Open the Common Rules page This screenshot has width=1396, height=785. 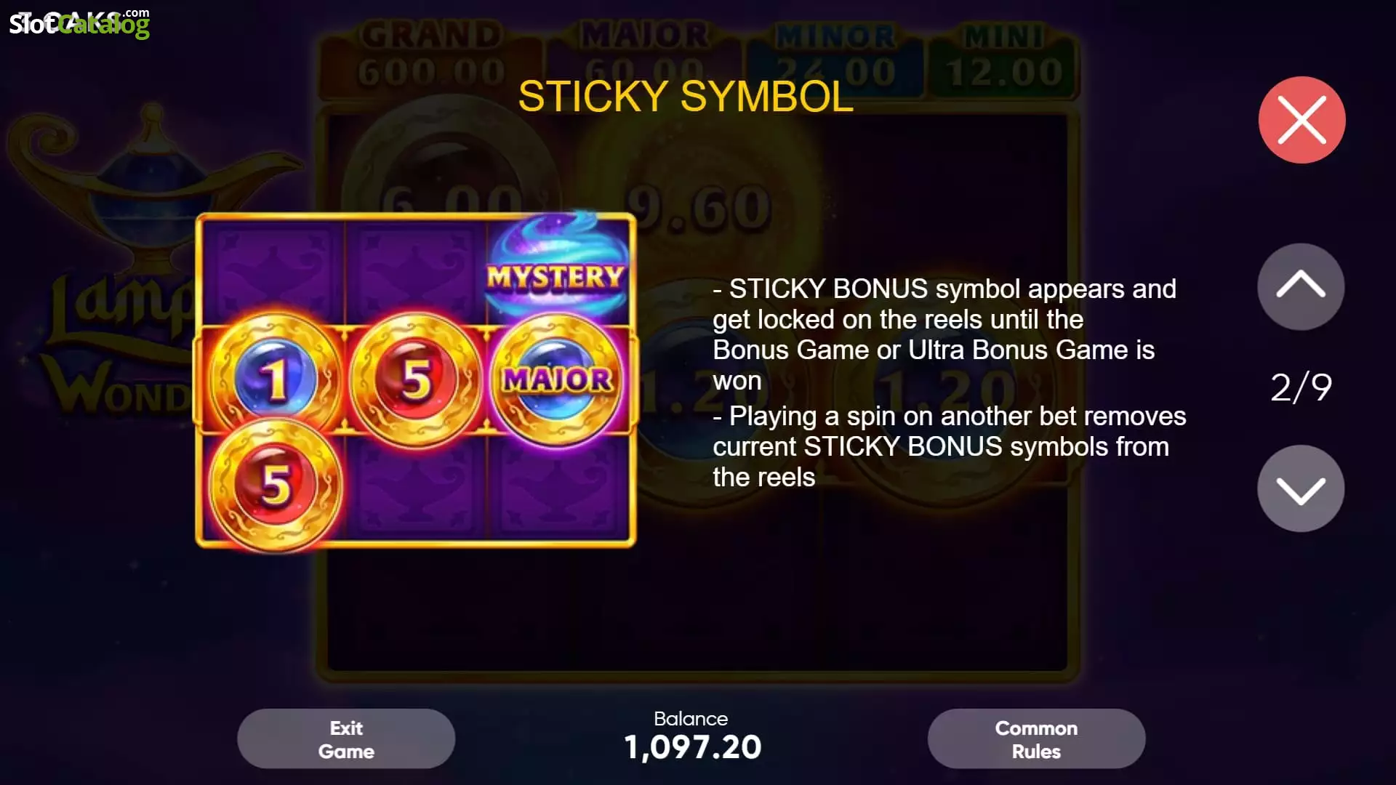pyautogui.click(x=1036, y=738)
